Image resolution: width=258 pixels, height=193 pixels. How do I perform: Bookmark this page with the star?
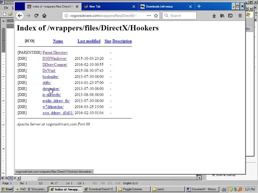point(156,16)
